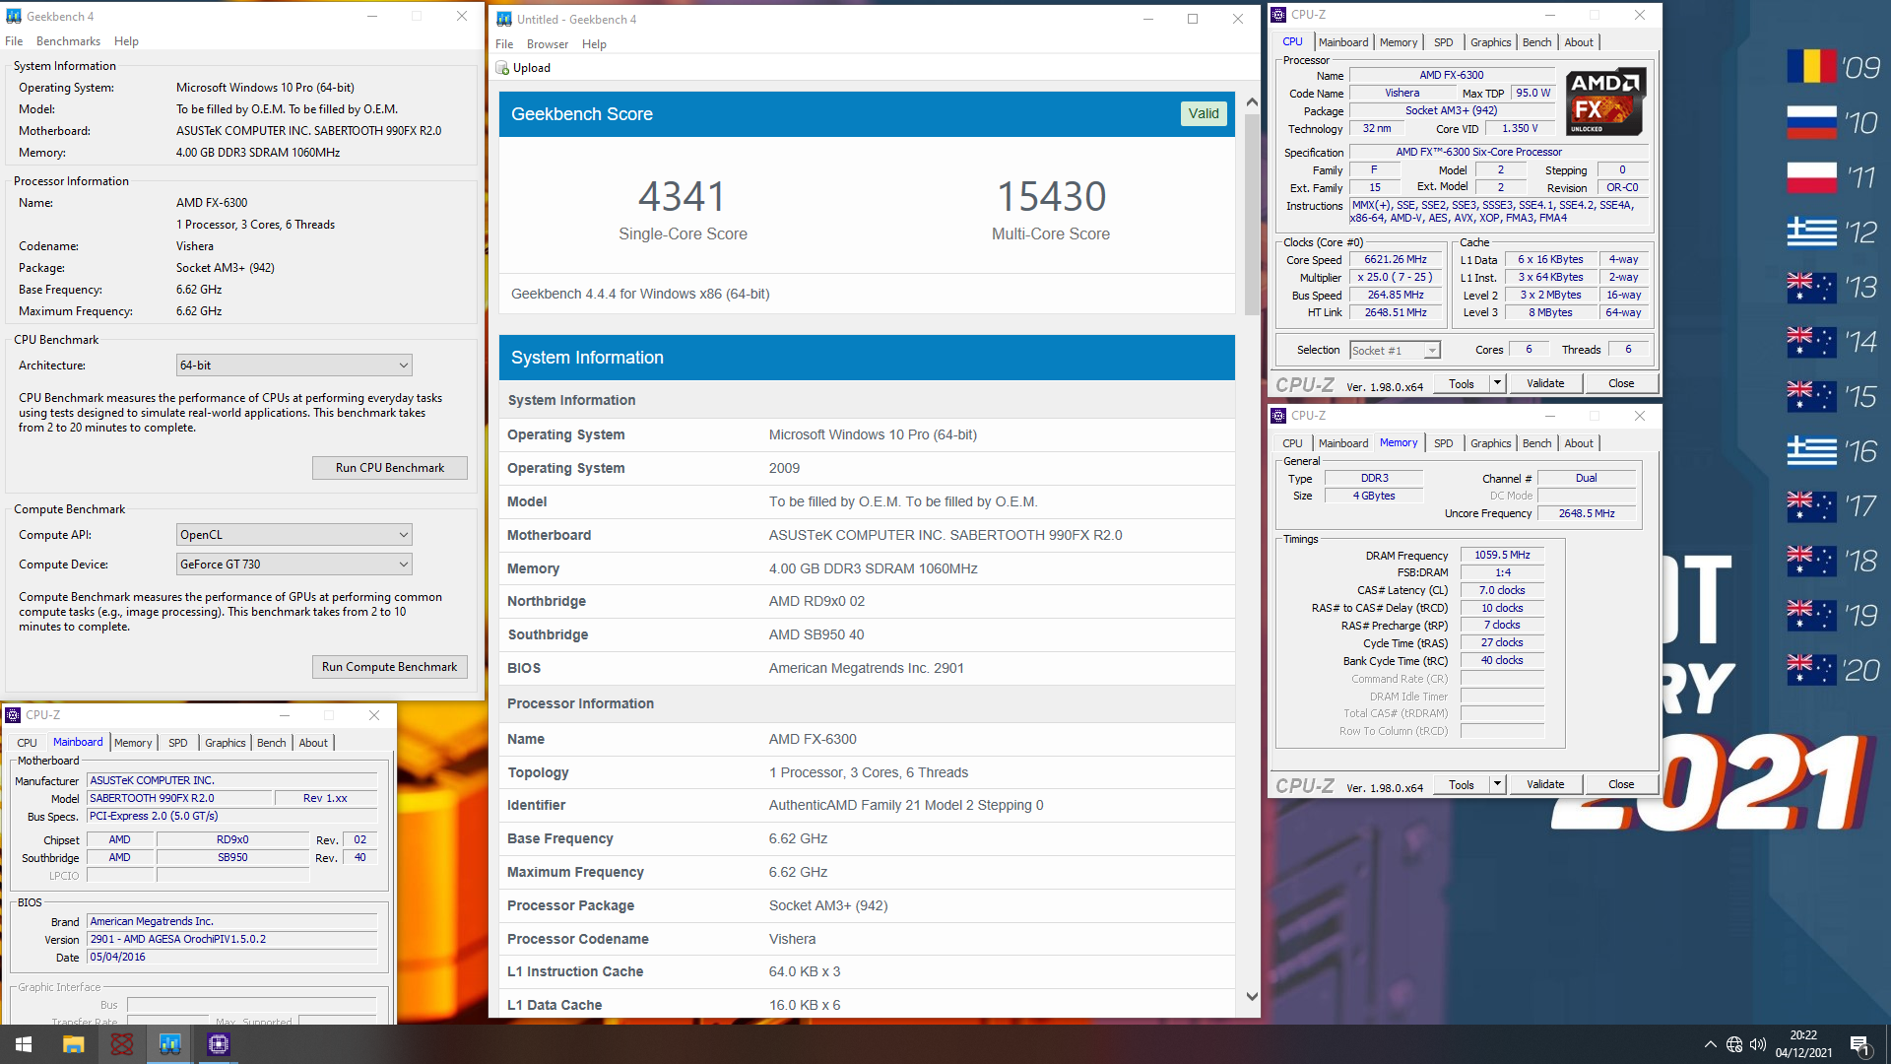Click the AMD FX logo in CPU-Z

pyautogui.click(x=1605, y=101)
